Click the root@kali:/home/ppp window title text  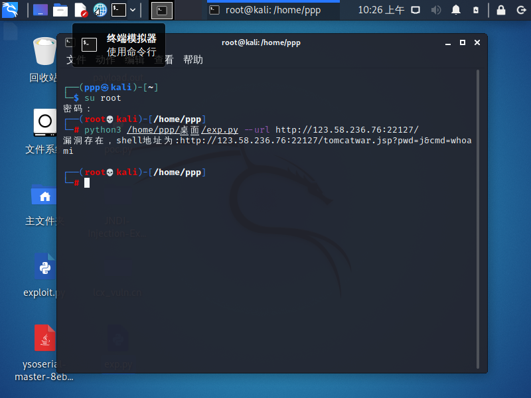(261, 42)
